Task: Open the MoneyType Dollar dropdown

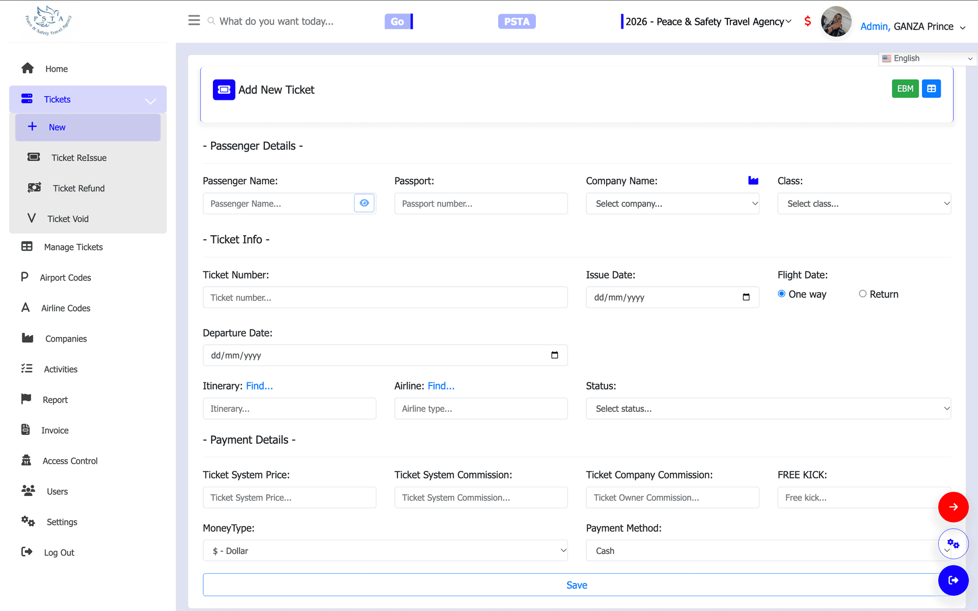Action: [385, 551]
